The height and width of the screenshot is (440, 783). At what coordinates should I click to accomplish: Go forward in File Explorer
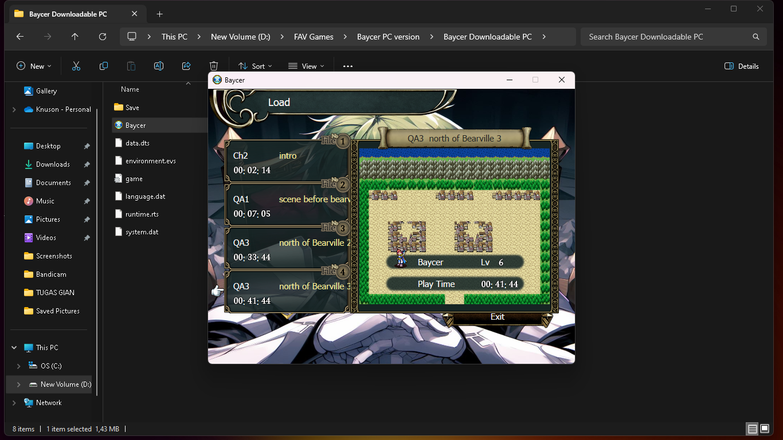(x=48, y=37)
